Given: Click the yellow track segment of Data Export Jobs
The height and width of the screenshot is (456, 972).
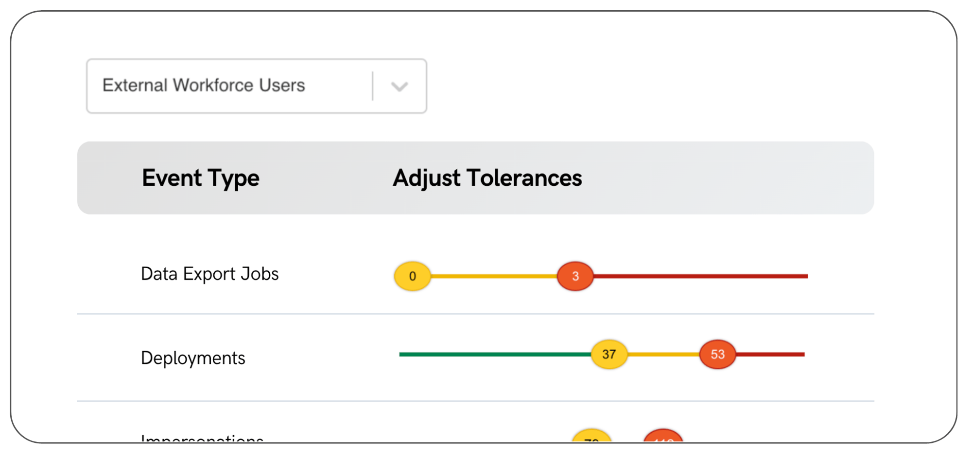Looking at the screenshot, I should 493,276.
